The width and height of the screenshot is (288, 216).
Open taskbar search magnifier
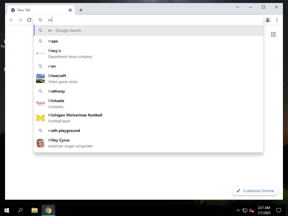pyautogui.click(x=20, y=210)
